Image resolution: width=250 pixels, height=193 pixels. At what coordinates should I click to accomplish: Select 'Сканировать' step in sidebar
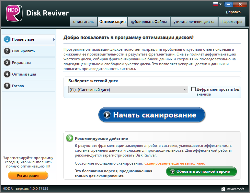(28, 51)
